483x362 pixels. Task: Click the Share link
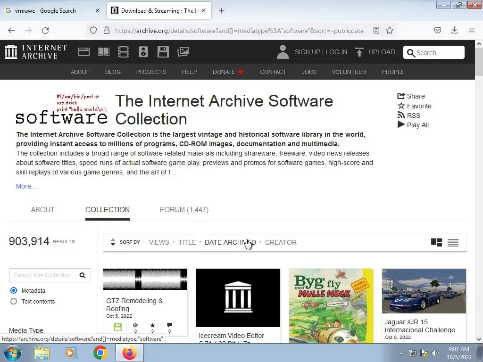point(411,96)
